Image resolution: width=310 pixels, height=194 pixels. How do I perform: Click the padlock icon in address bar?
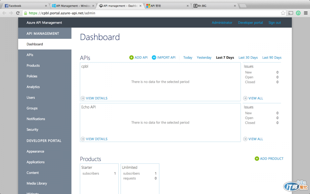[26, 13]
